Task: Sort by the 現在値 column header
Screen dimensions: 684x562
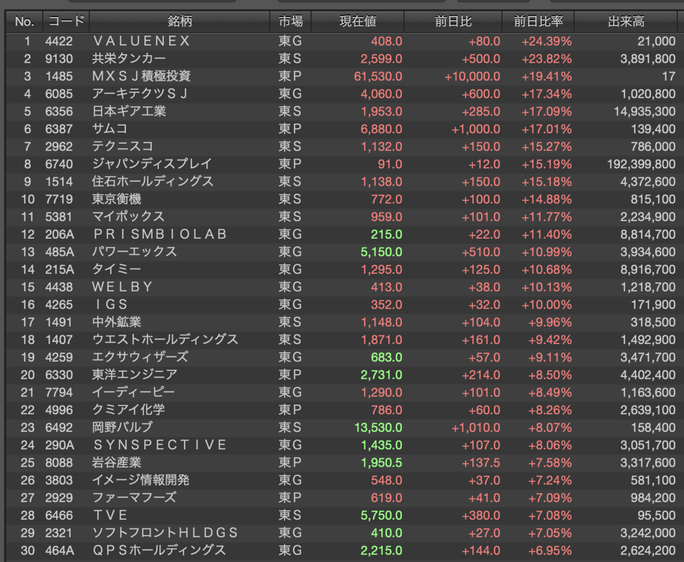Action: 358,22
